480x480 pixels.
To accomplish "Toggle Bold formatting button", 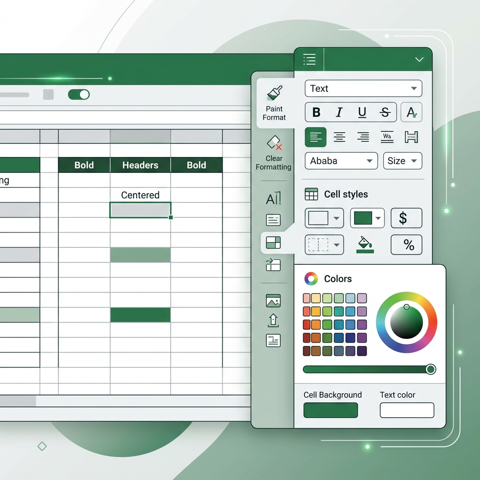I will pos(316,112).
